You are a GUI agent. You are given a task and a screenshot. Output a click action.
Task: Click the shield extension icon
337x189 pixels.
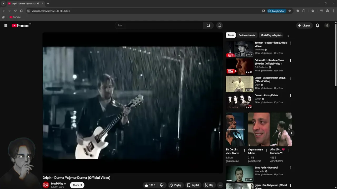(298, 11)
